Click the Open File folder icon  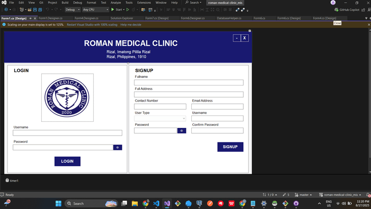pyautogui.click(x=30, y=10)
